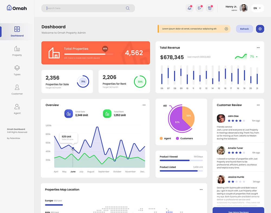The height and width of the screenshot is (213, 271).
Task: Open the chat messages icon
Action: 199,8
